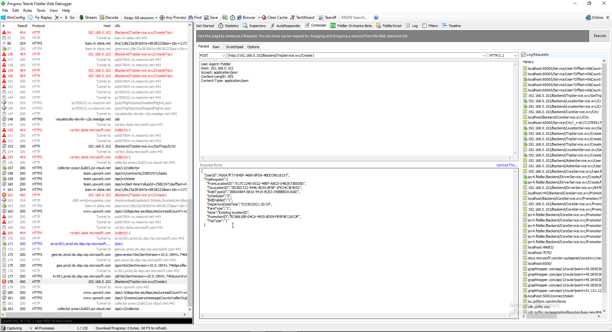Viewport: 612px width, 332px height.
Task: Click the history icon for localhost:5000/connect/token
Action: click(525, 296)
